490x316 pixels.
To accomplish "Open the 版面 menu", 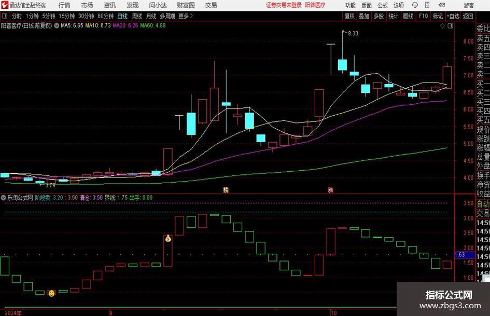I will pos(366,5).
